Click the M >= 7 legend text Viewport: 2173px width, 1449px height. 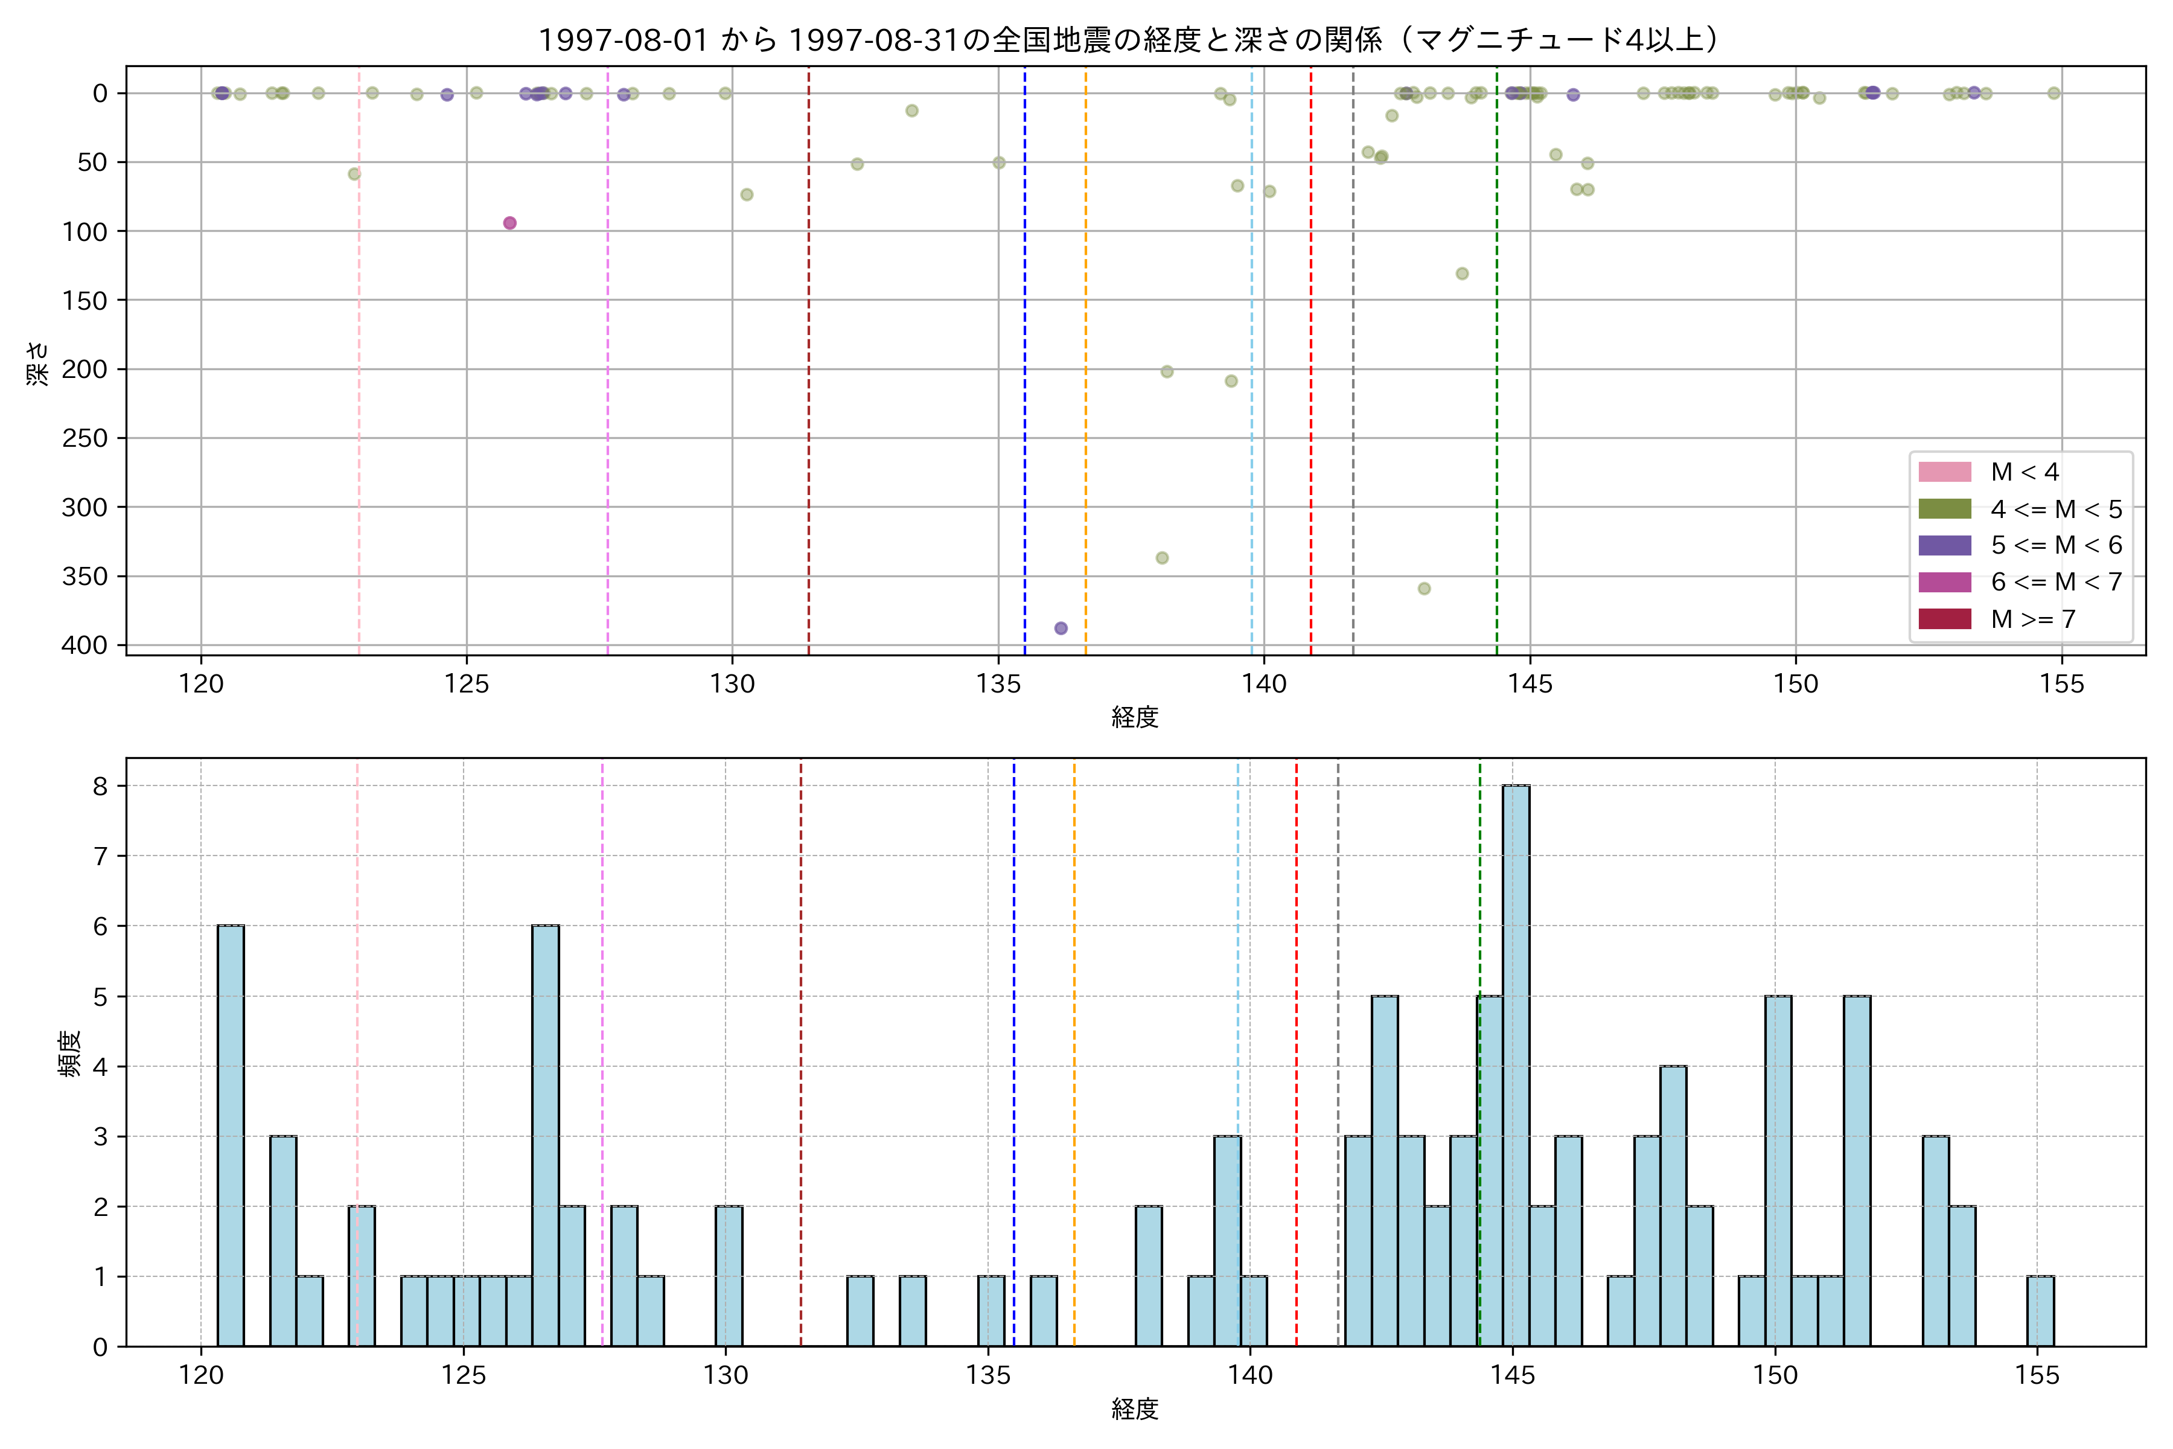click(2032, 619)
